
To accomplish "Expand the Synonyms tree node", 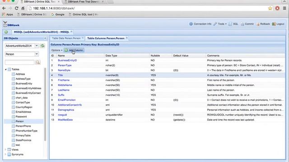I will pos(5,154).
